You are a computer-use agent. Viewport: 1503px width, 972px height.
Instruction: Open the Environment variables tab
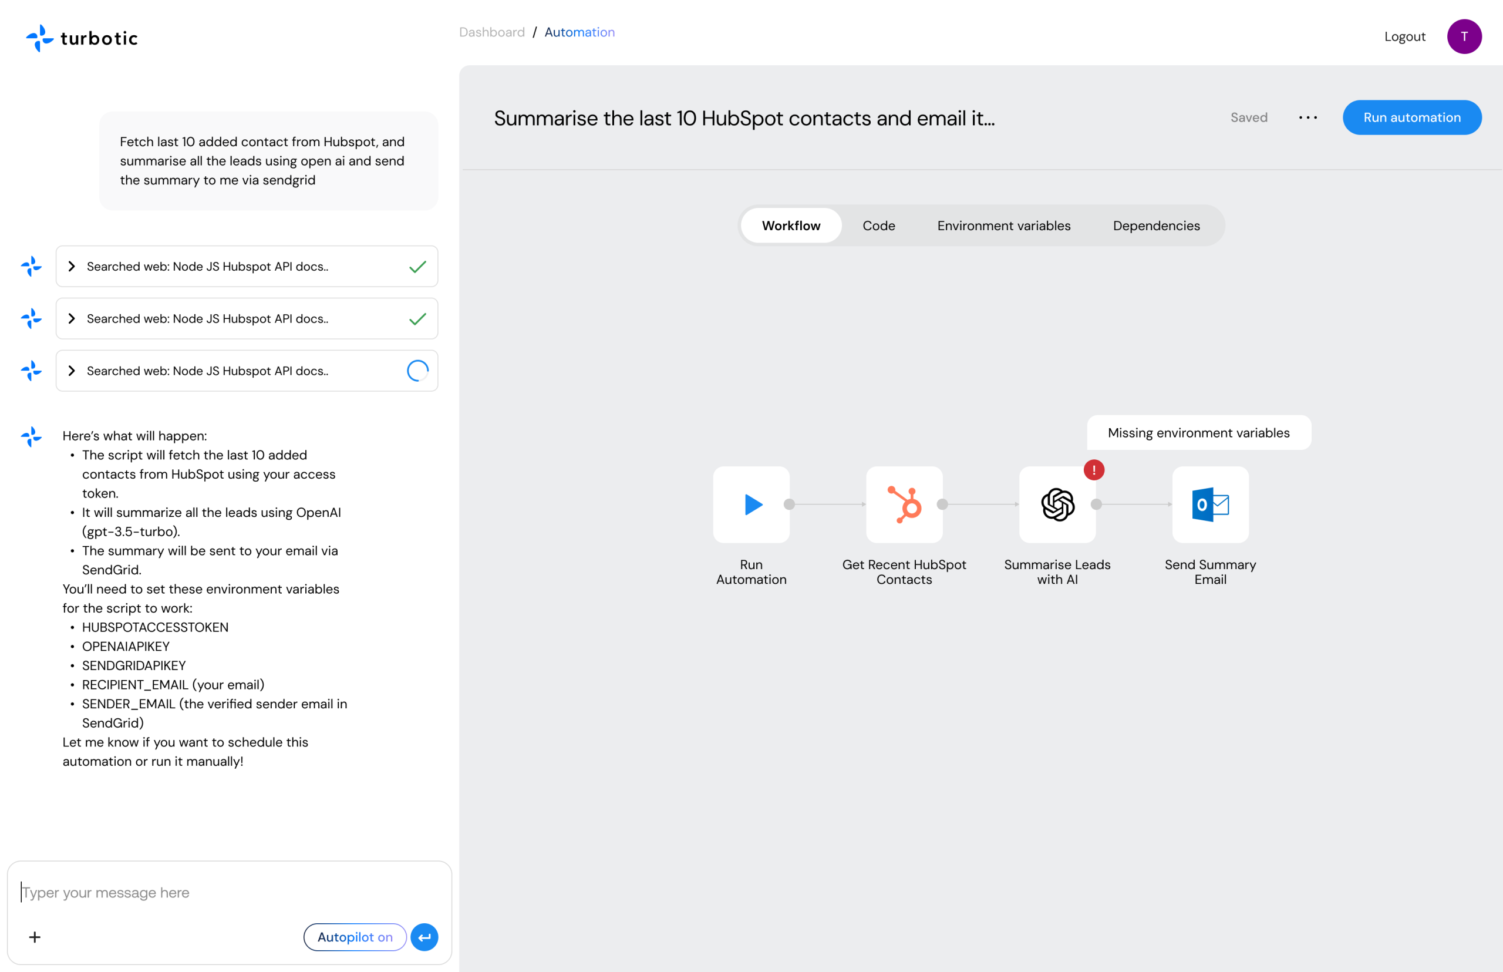coord(1003,226)
